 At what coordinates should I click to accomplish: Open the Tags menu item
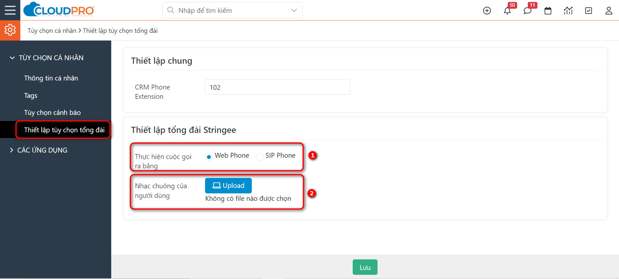point(31,96)
